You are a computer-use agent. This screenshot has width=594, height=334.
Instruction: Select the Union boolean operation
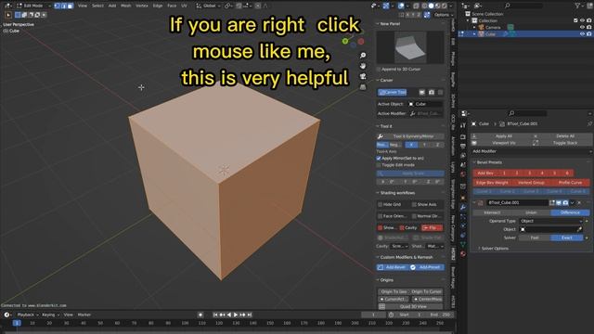[531, 212]
